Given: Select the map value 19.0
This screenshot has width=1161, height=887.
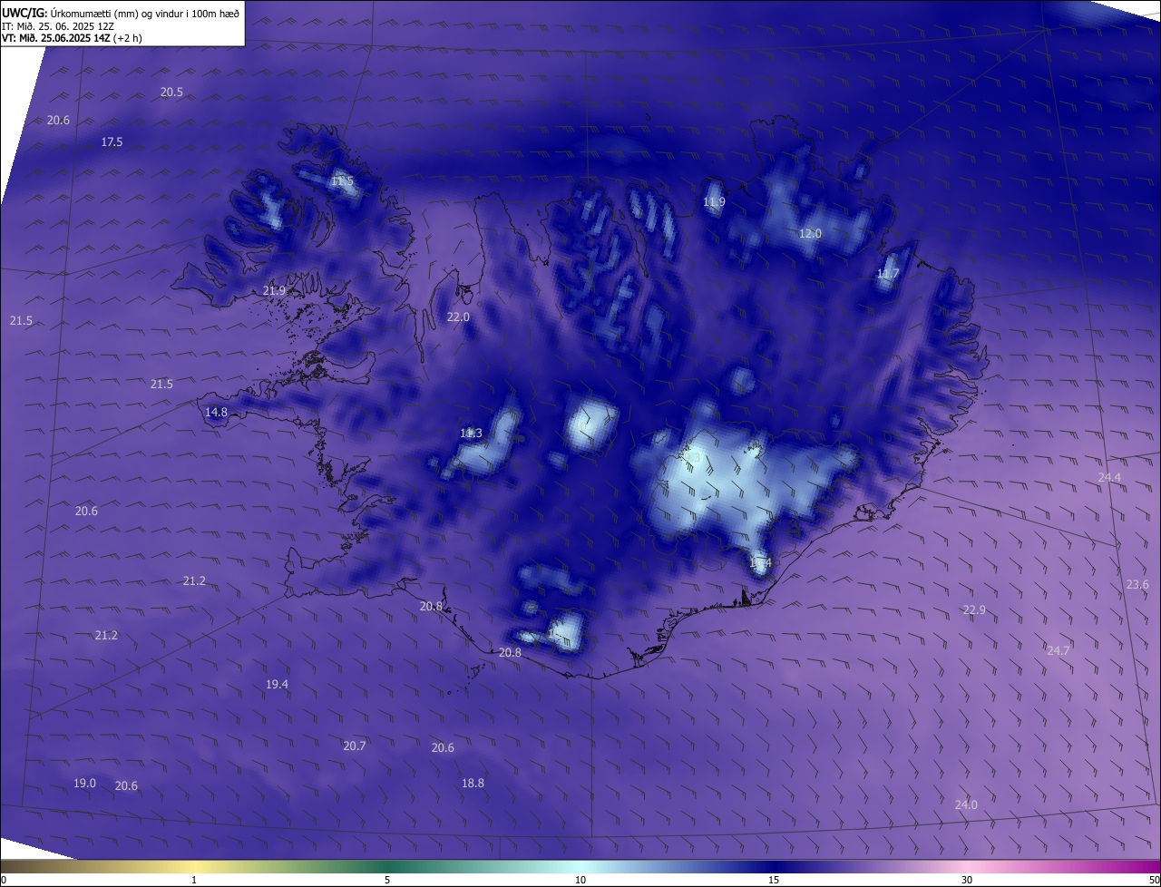Looking at the screenshot, I should click(84, 784).
